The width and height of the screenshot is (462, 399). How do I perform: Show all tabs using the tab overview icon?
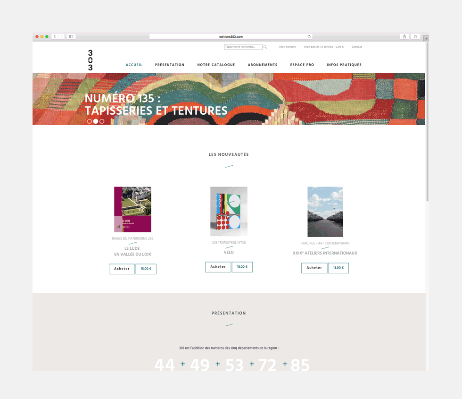pos(415,37)
